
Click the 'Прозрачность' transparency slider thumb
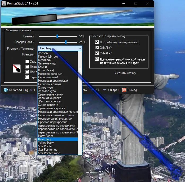pos(66,42)
